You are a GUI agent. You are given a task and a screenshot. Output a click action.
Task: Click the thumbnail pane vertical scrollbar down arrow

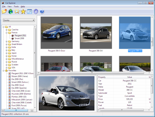tap(152, 70)
